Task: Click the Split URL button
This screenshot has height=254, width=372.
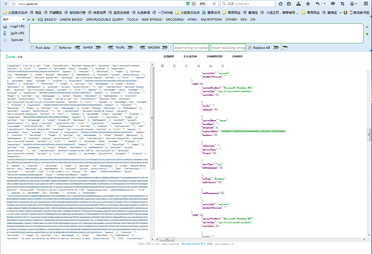Action: click(x=18, y=33)
